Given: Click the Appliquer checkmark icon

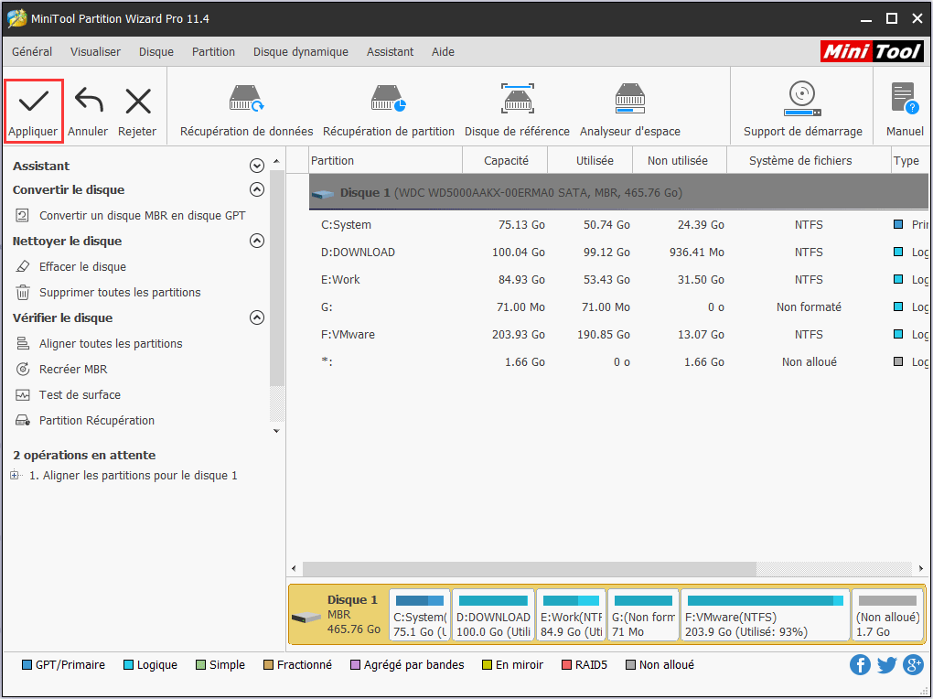Looking at the screenshot, I should (33, 100).
